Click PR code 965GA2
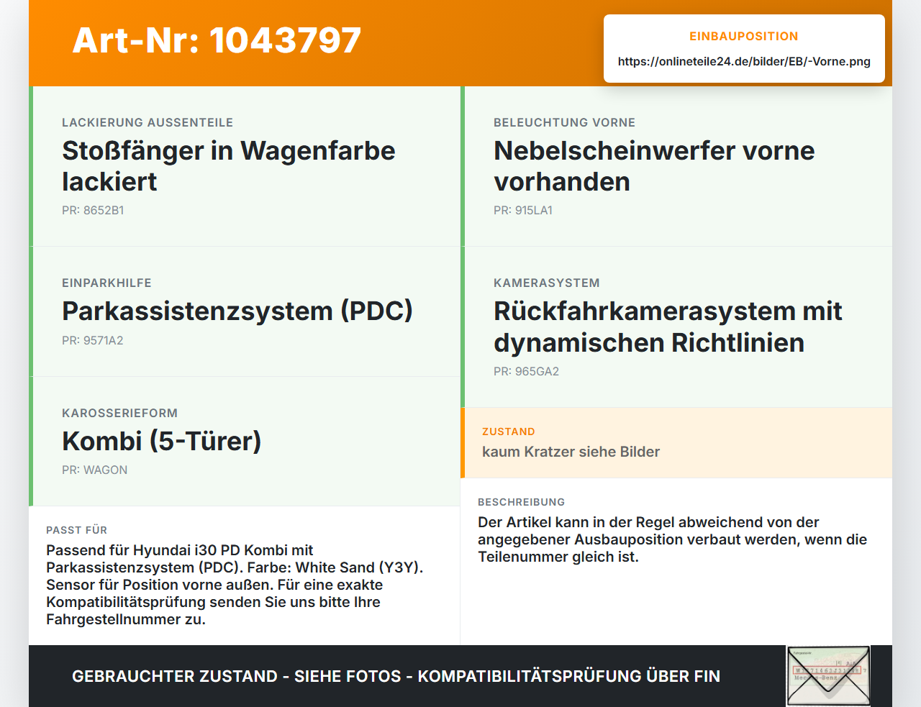 tap(526, 371)
